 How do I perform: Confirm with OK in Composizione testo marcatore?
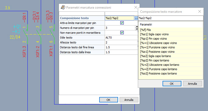[172, 84]
